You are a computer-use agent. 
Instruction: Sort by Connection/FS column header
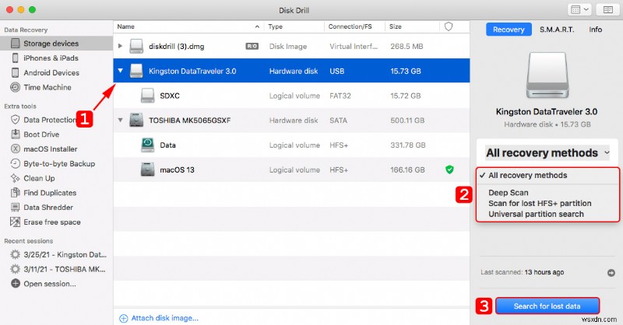click(x=354, y=26)
